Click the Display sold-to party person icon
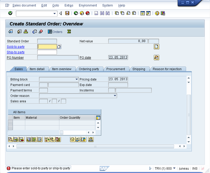The image size is (210, 173). click(x=26, y=32)
